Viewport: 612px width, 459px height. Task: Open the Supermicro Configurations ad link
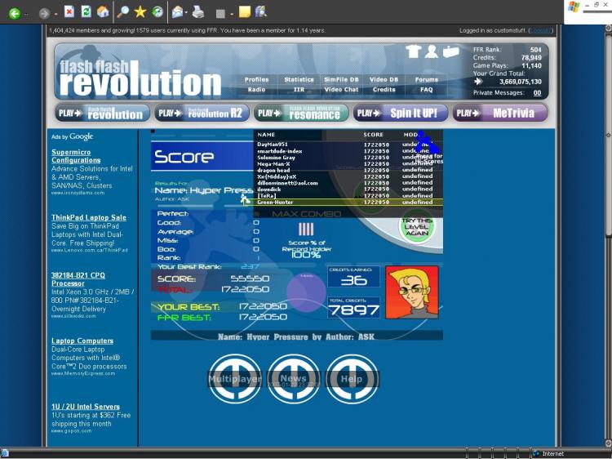tap(76, 156)
